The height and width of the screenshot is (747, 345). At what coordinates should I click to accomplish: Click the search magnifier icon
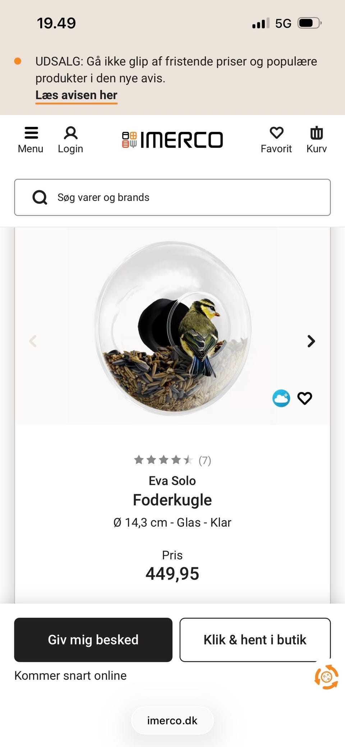[x=40, y=197]
